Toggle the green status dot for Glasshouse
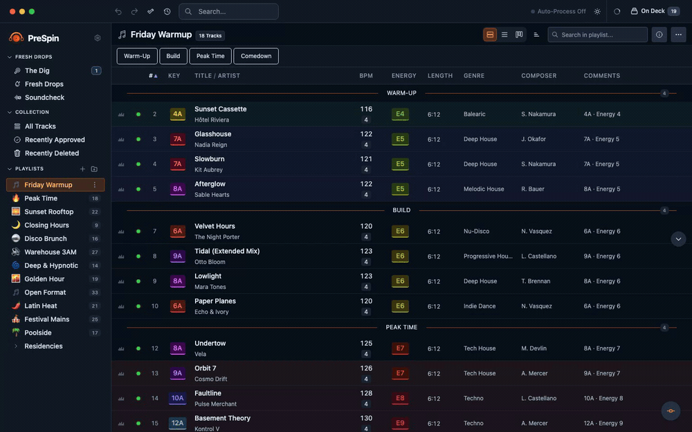Viewport: 692px width, 432px height. pos(138,140)
